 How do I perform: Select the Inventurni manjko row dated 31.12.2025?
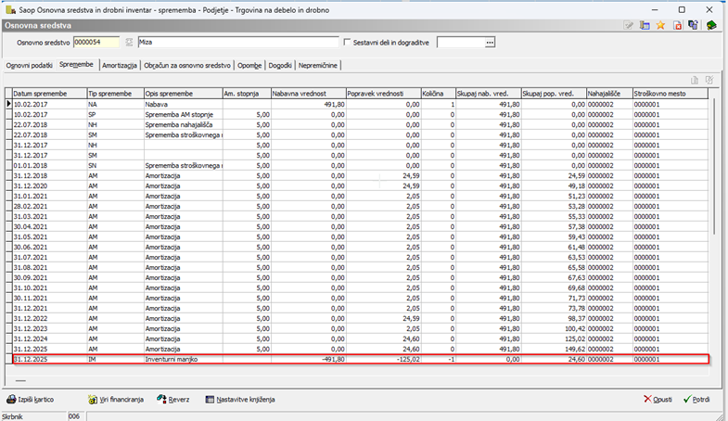point(185,359)
